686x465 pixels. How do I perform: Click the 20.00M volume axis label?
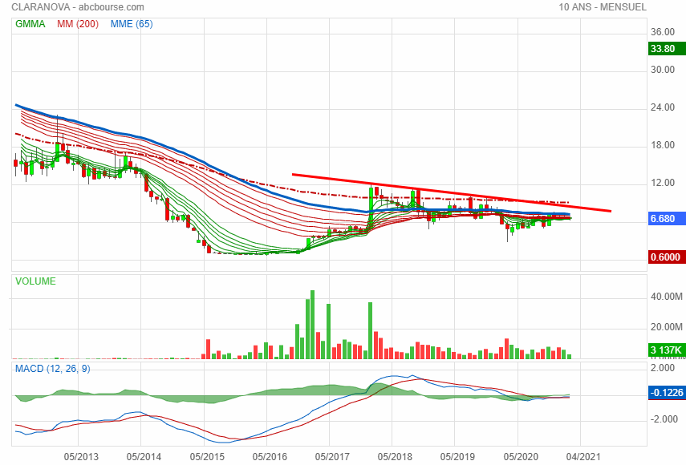(x=666, y=327)
